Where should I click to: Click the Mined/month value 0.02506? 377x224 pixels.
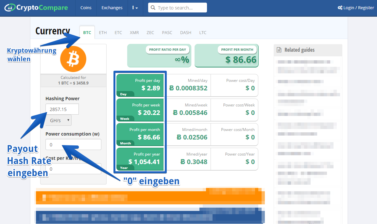192,137
